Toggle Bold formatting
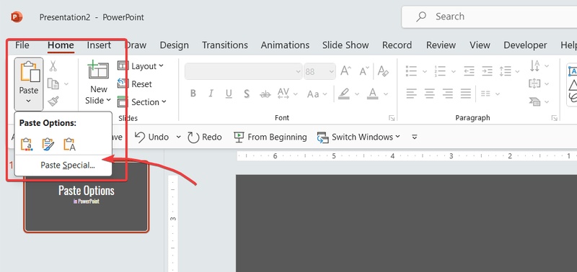The image size is (577, 272). 193,94
